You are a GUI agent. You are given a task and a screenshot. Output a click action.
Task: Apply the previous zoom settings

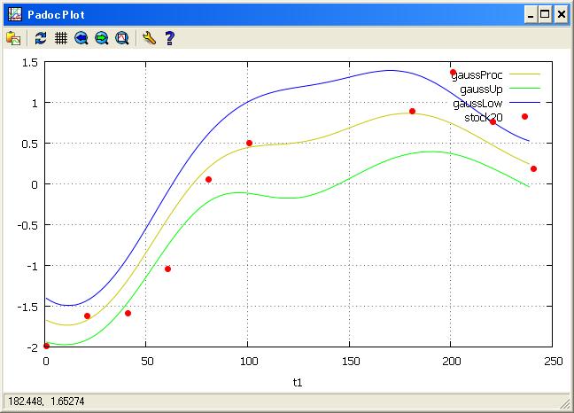pyautogui.click(x=81, y=38)
